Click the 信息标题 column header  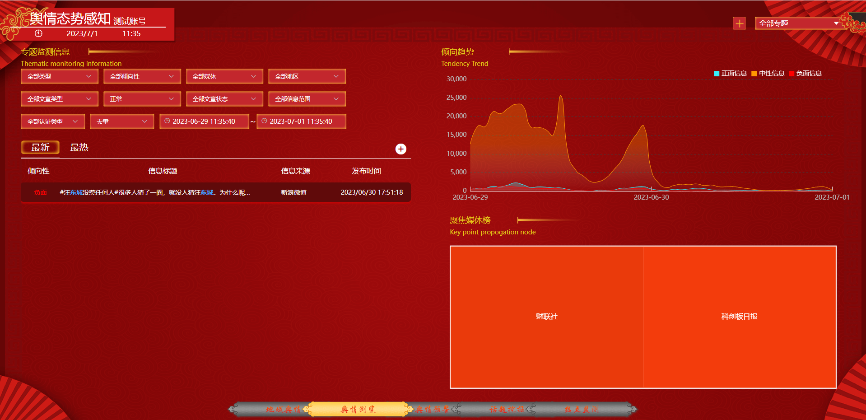click(x=163, y=171)
